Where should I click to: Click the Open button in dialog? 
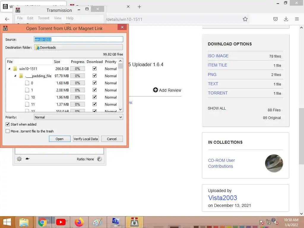click(59, 139)
